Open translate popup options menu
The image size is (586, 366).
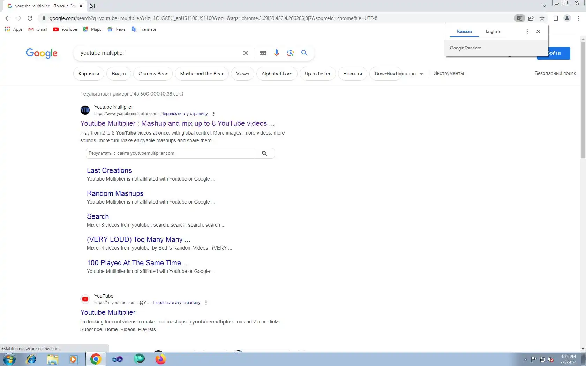527,31
